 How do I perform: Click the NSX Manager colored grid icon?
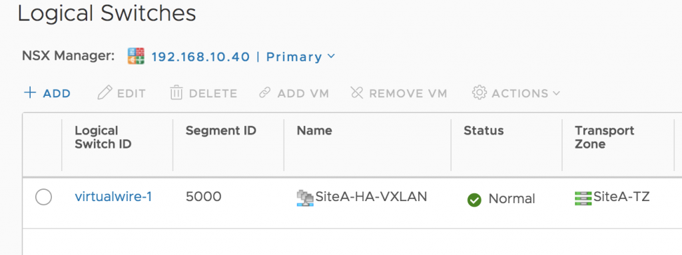136,57
